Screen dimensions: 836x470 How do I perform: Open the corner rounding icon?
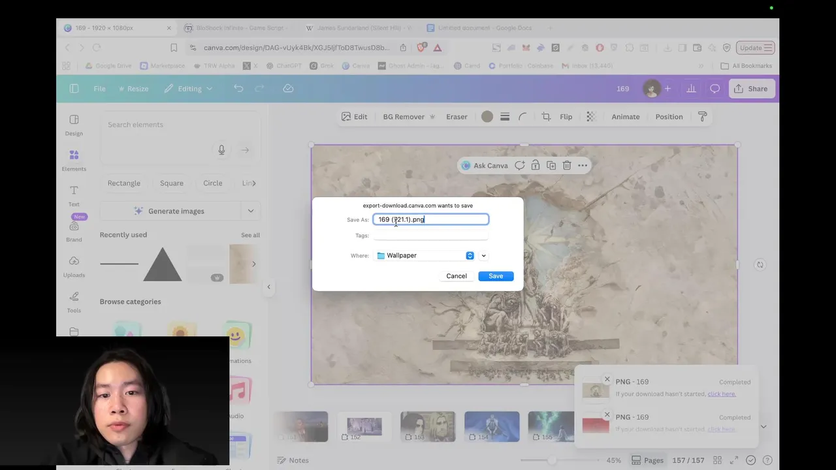tap(522, 117)
